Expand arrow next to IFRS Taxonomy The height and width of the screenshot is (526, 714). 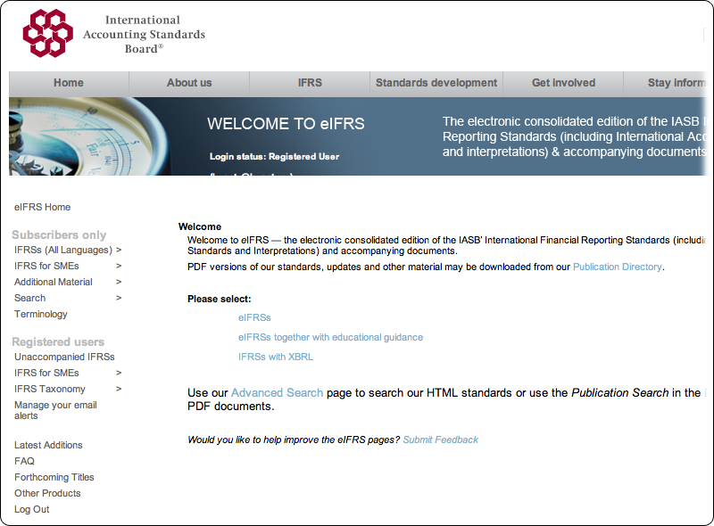click(119, 389)
